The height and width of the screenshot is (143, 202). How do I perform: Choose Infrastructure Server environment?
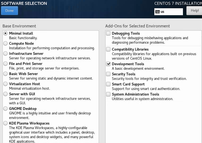coord(5,53)
